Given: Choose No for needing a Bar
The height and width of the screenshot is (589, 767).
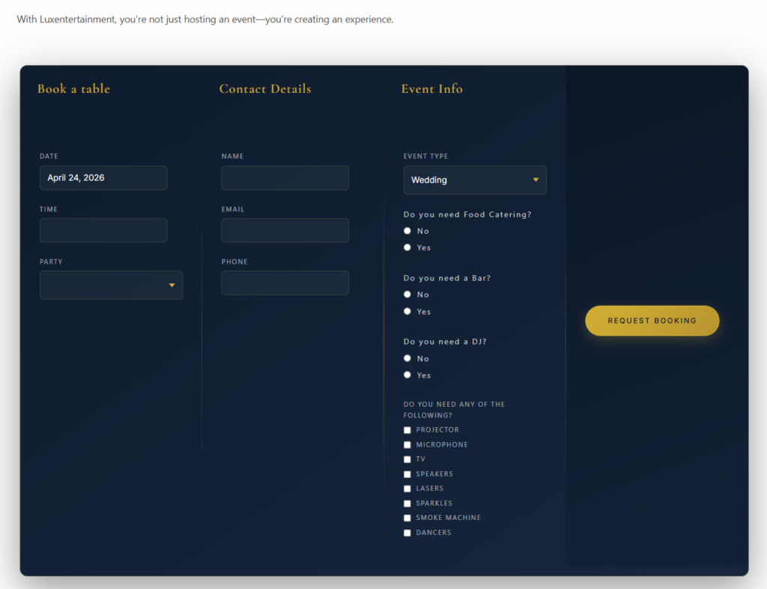Looking at the screenshot, I should coord(407,294).
